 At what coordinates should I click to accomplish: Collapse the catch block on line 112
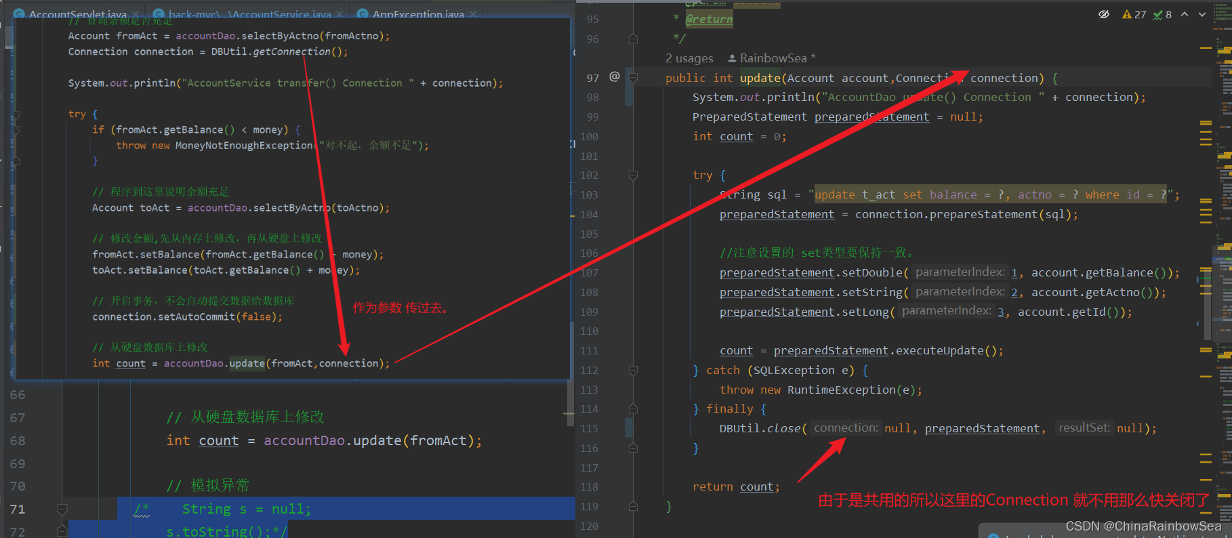click(633, 371)
